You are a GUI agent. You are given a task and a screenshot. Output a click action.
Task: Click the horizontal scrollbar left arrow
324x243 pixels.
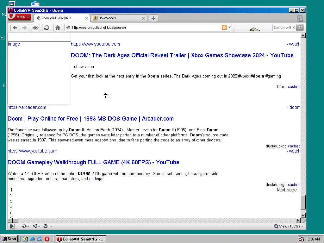click(10, 220)
